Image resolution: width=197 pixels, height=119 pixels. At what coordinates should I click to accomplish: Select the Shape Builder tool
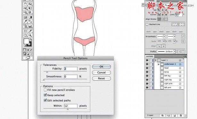pos(25,12)
